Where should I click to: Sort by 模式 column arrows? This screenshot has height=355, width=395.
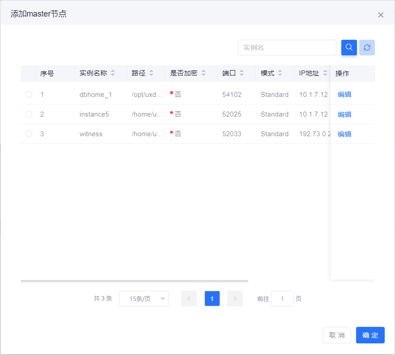[280, 73]
